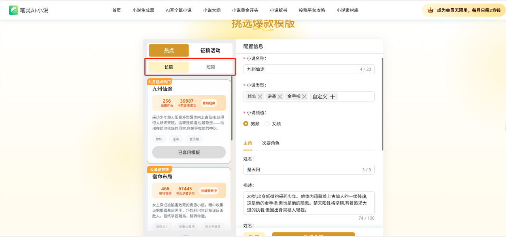Switch to the 热点 tab
Screen dimensions: 506x237
point(169,51)
